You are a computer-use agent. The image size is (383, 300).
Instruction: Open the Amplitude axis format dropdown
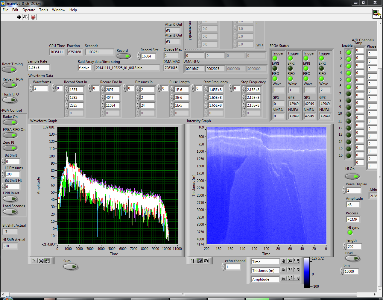[x=297, y=278]
